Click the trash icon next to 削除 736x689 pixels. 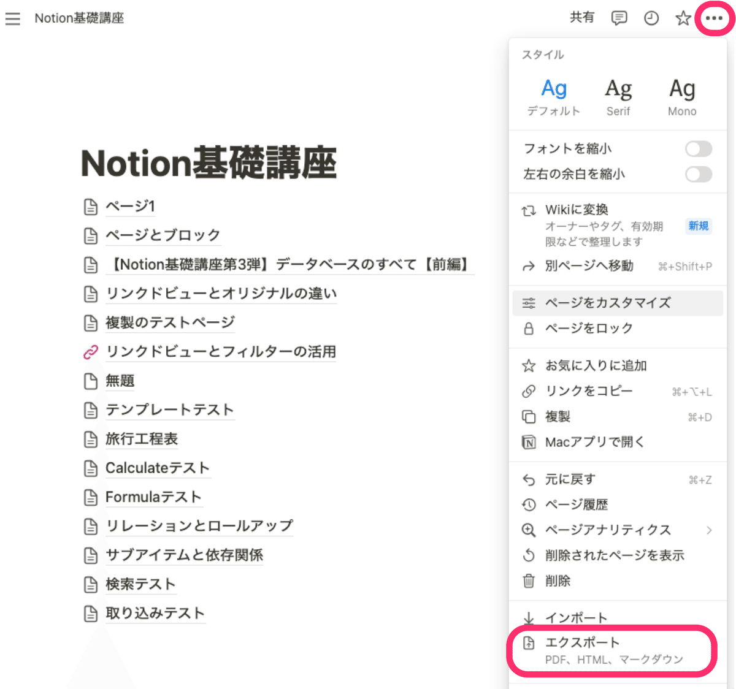528,581
